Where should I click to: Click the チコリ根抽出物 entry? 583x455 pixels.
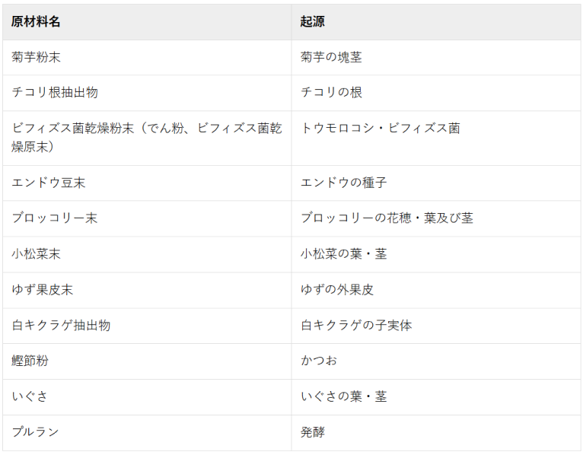pos(55,92)
